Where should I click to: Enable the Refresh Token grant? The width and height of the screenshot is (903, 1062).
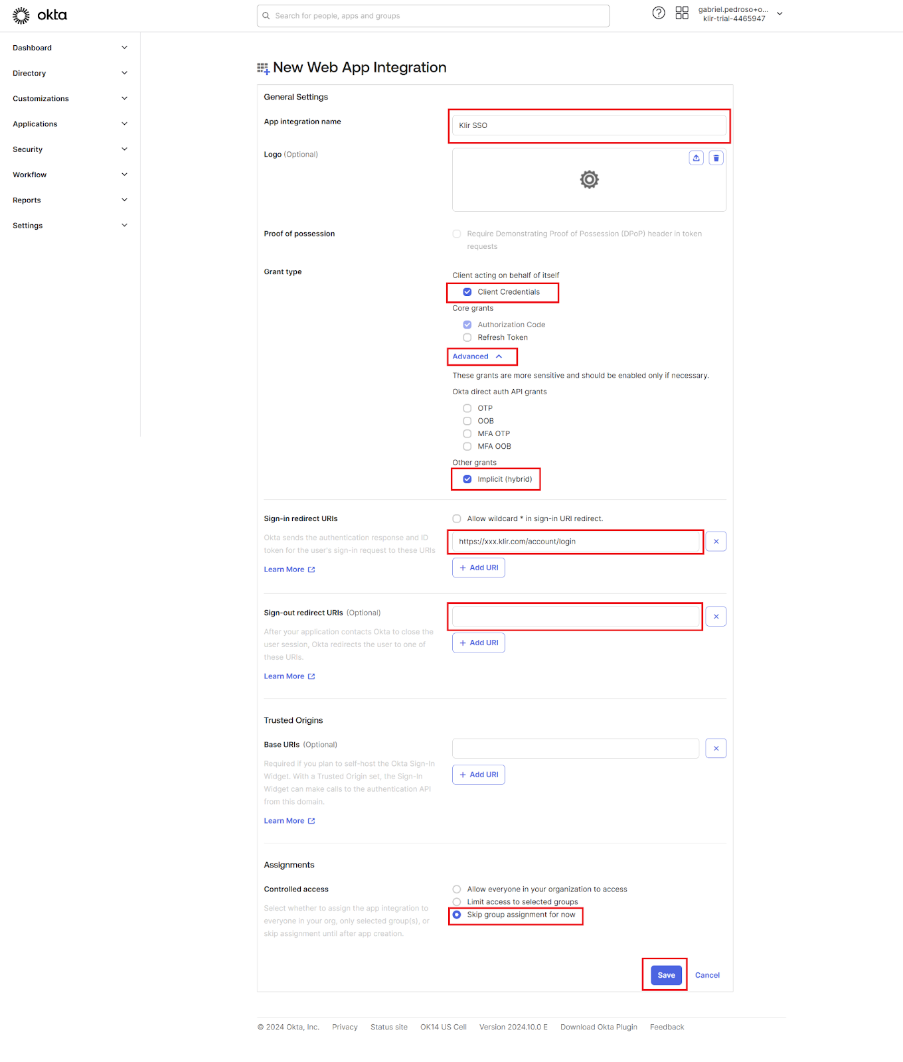(467, 338)
